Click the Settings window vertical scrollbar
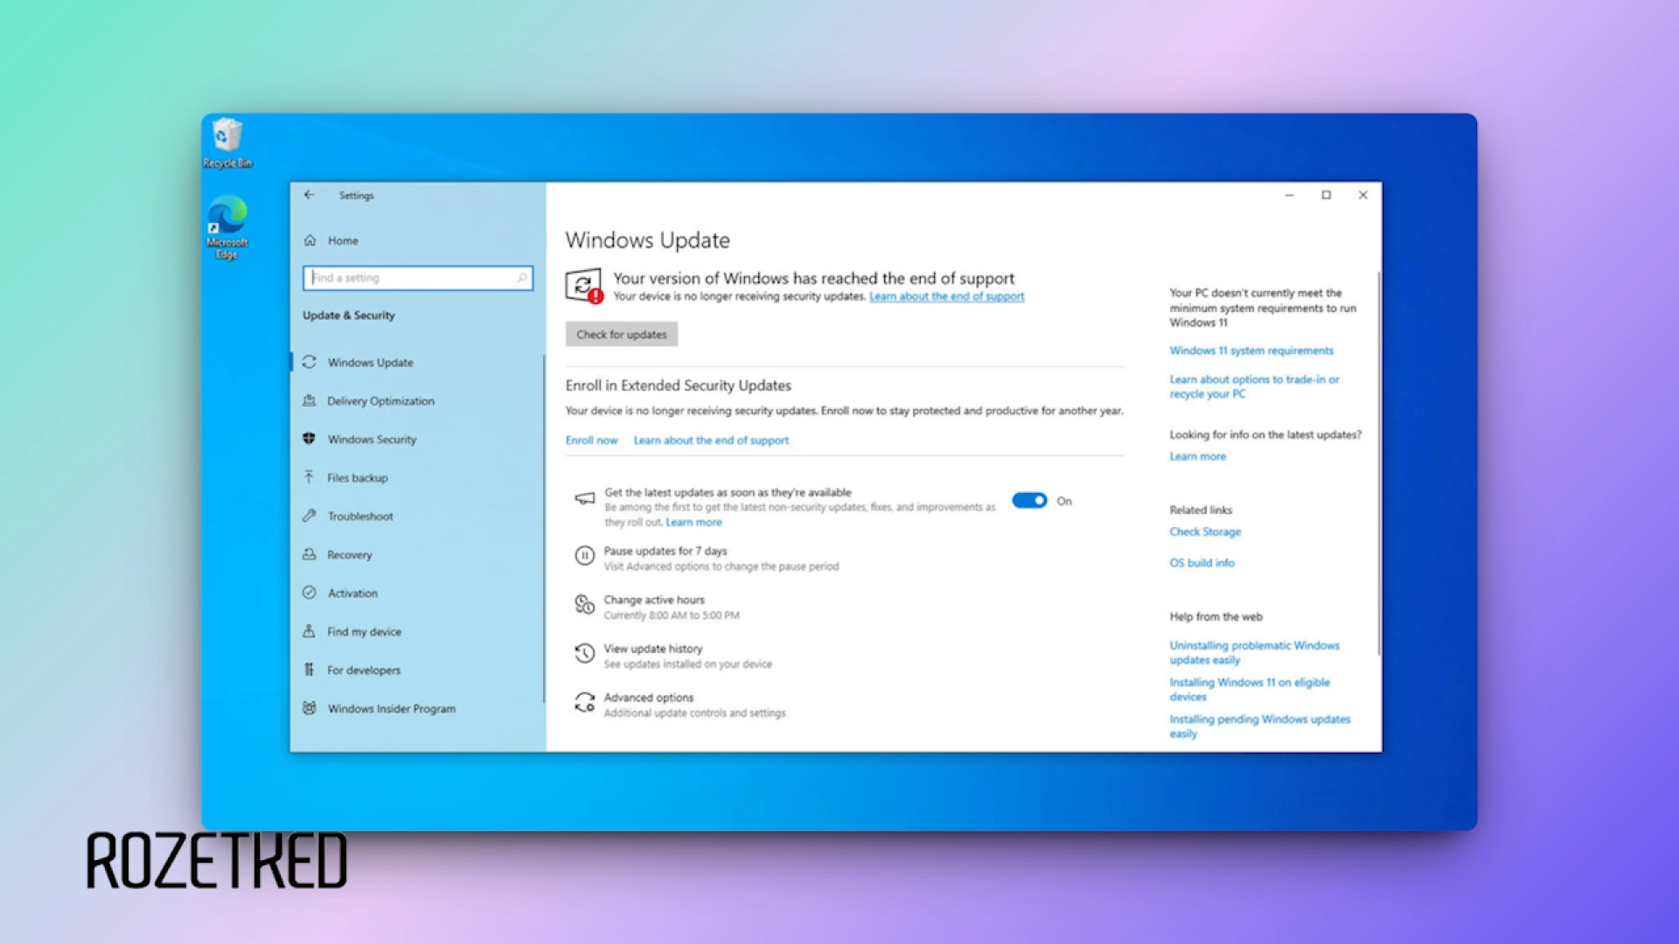Viewport: 1679px width, 944px height. click(x=1379, y=463)
